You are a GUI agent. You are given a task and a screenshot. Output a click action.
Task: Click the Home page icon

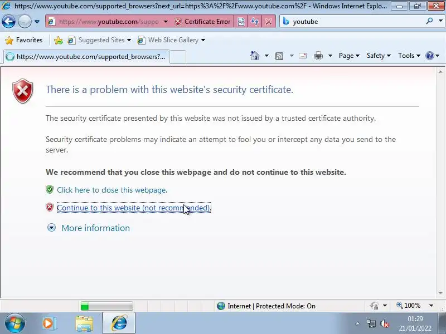pyautogui.click(x=255, y=56)
